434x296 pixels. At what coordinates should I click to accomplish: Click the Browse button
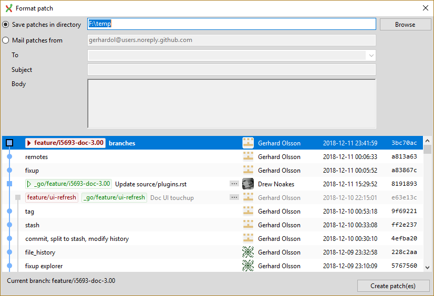(x=405, y=25)
